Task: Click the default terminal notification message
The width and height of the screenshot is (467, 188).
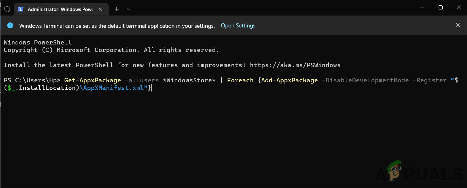Action: click(117, 26)
